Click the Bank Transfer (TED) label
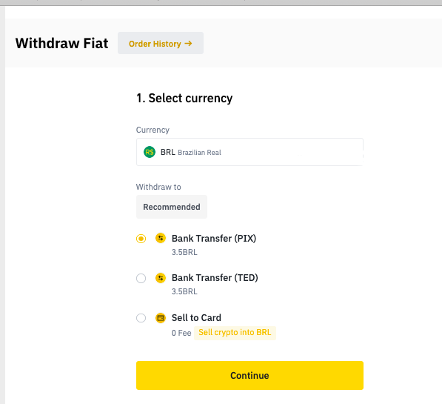This screenshot has height=404, width=442. pos(215,278)
